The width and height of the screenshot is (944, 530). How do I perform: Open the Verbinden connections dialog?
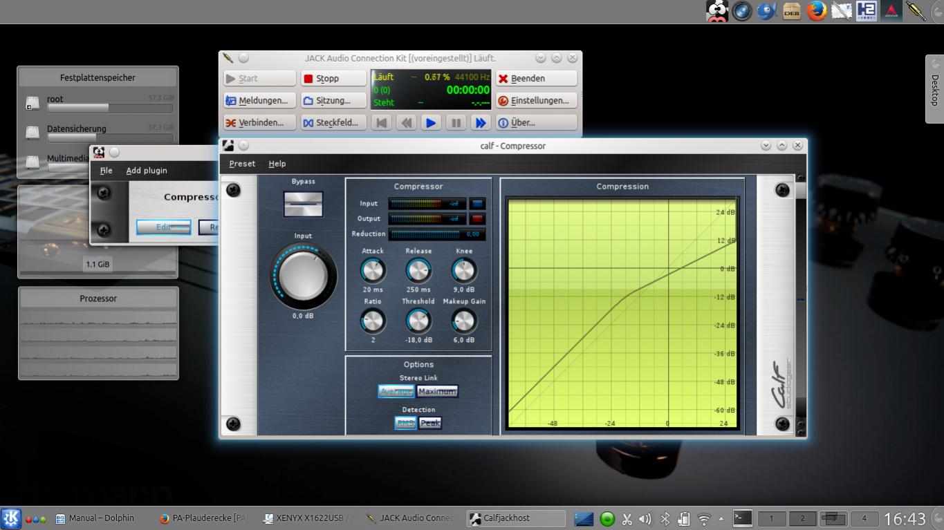pos(260,123)
